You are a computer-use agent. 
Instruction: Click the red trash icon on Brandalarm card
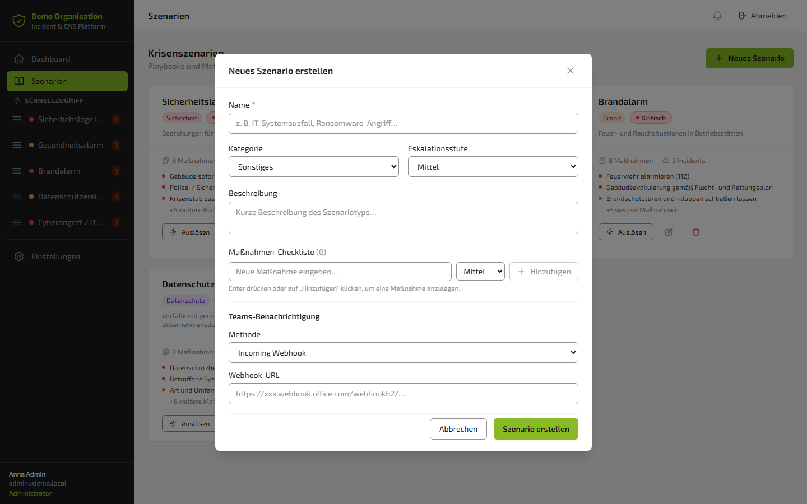[x=696, y=232]
